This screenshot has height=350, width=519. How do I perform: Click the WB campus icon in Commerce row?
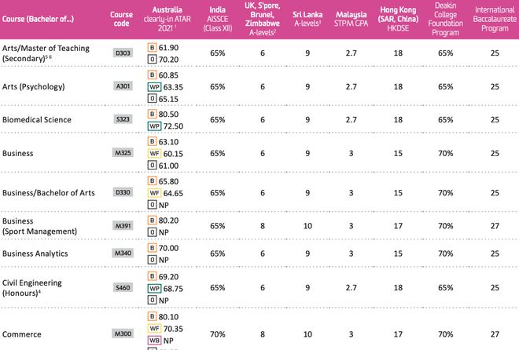[x=154, y=341]
